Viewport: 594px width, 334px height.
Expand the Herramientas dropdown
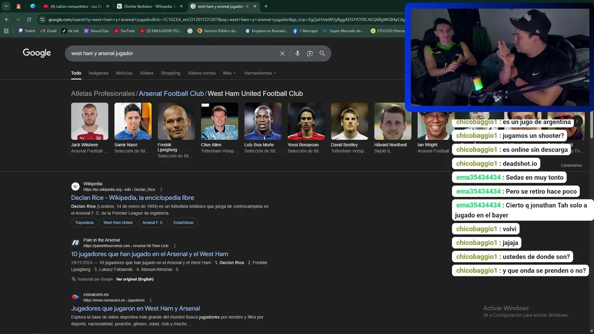(260, 73)
